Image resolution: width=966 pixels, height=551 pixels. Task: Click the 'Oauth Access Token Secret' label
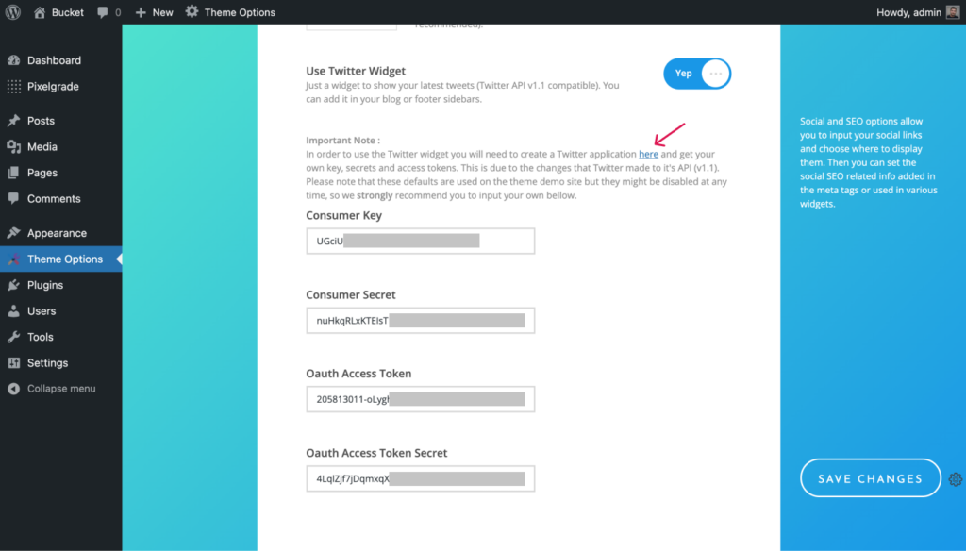[376, 453]
